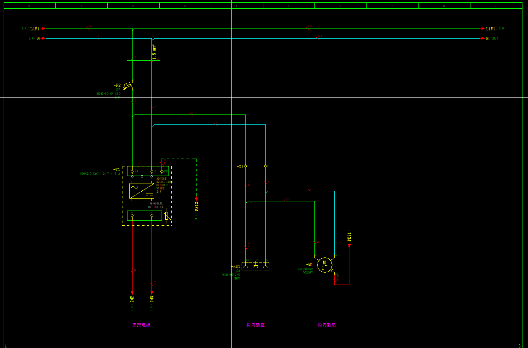Click the 24M output reference arrow
Image resolution: width=528 pixels, height=348 pixels.
152,292
